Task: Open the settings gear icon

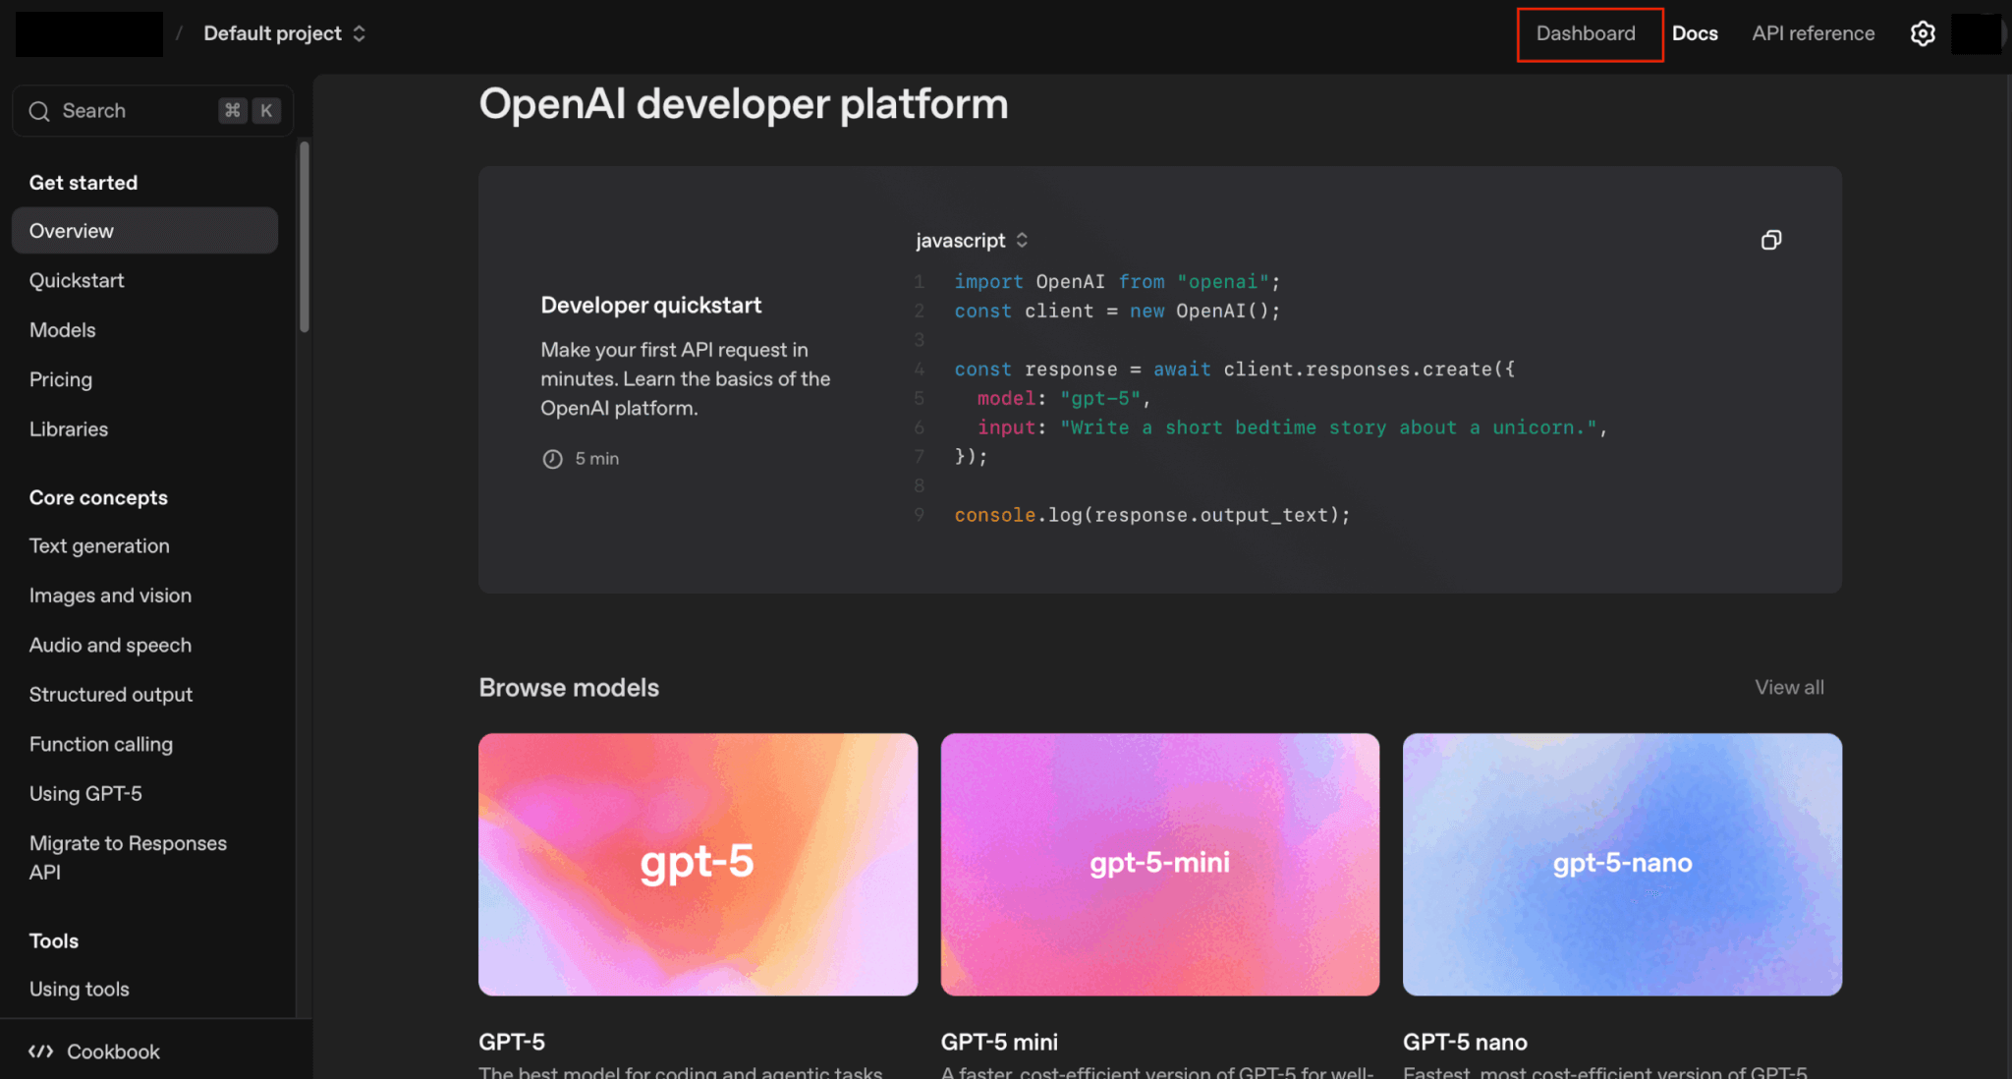Action: coord(1923,33)
